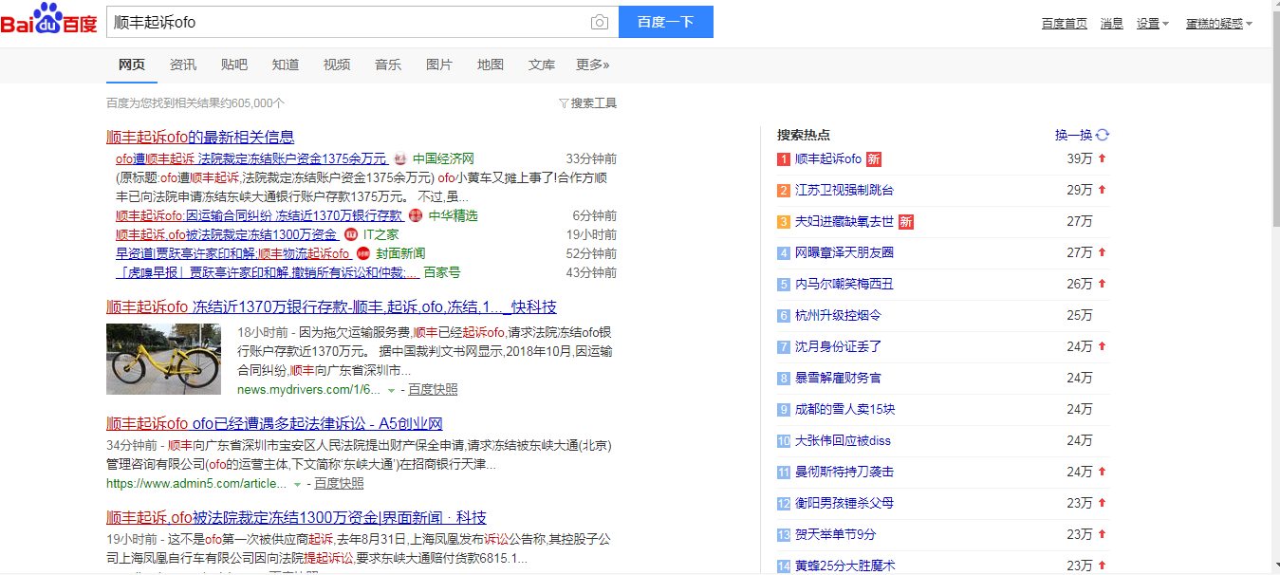Image resolution: width=1280 pixels, height=575 pixels.
Task: Open hot topic 大张伟回应被diss
Action: (x=843, y=441)
